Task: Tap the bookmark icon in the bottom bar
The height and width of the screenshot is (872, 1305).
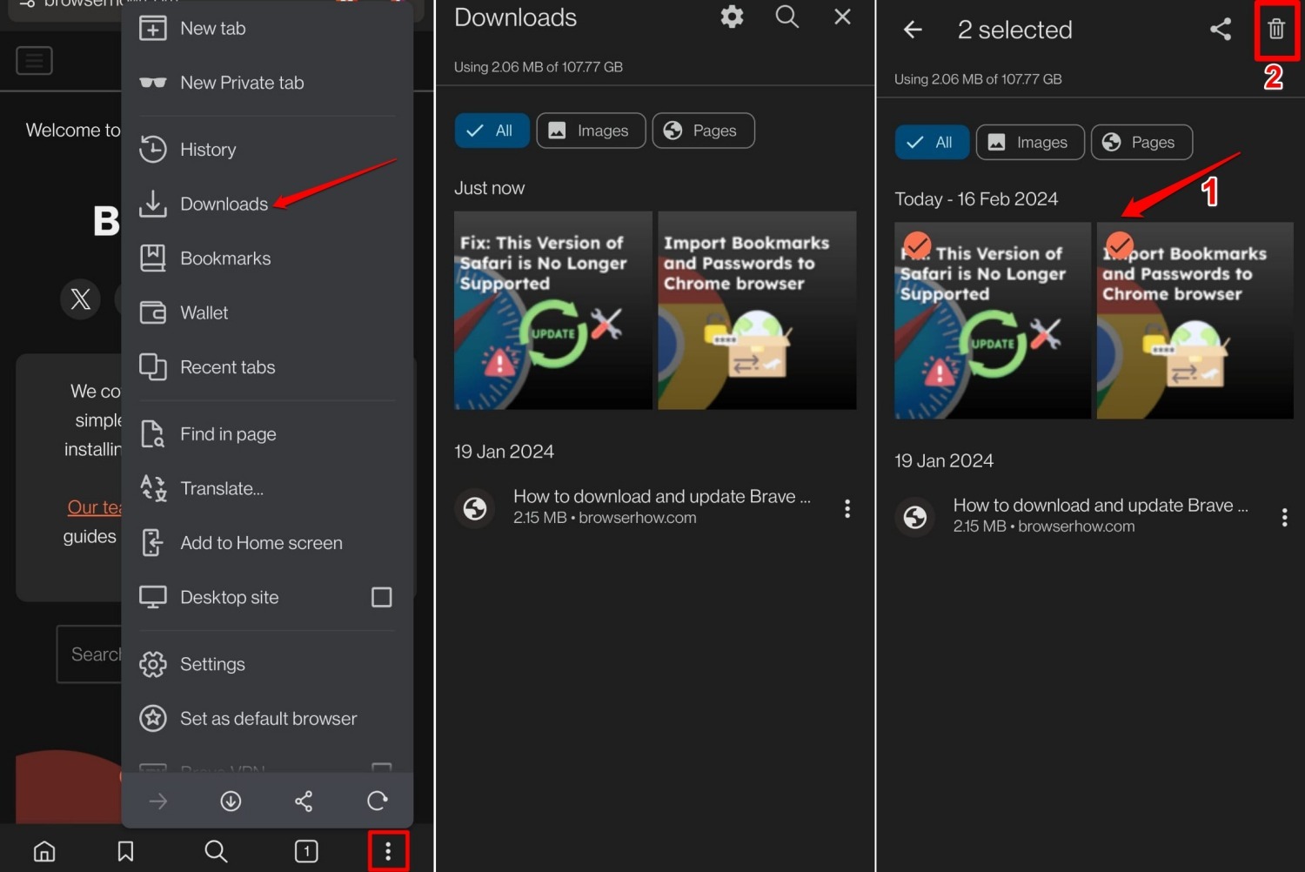Action: (x=125, y=851)
